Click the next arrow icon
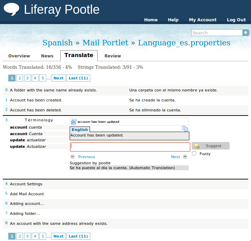 pyautogui.click(x=185, y=157)
